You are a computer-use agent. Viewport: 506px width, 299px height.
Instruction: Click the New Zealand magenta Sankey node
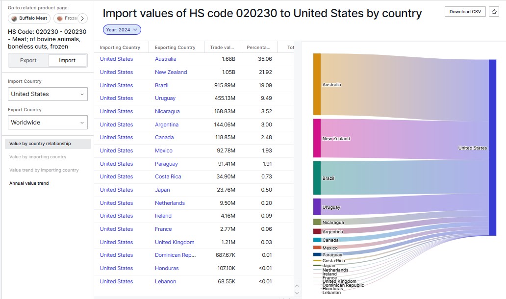coord(317,138)
